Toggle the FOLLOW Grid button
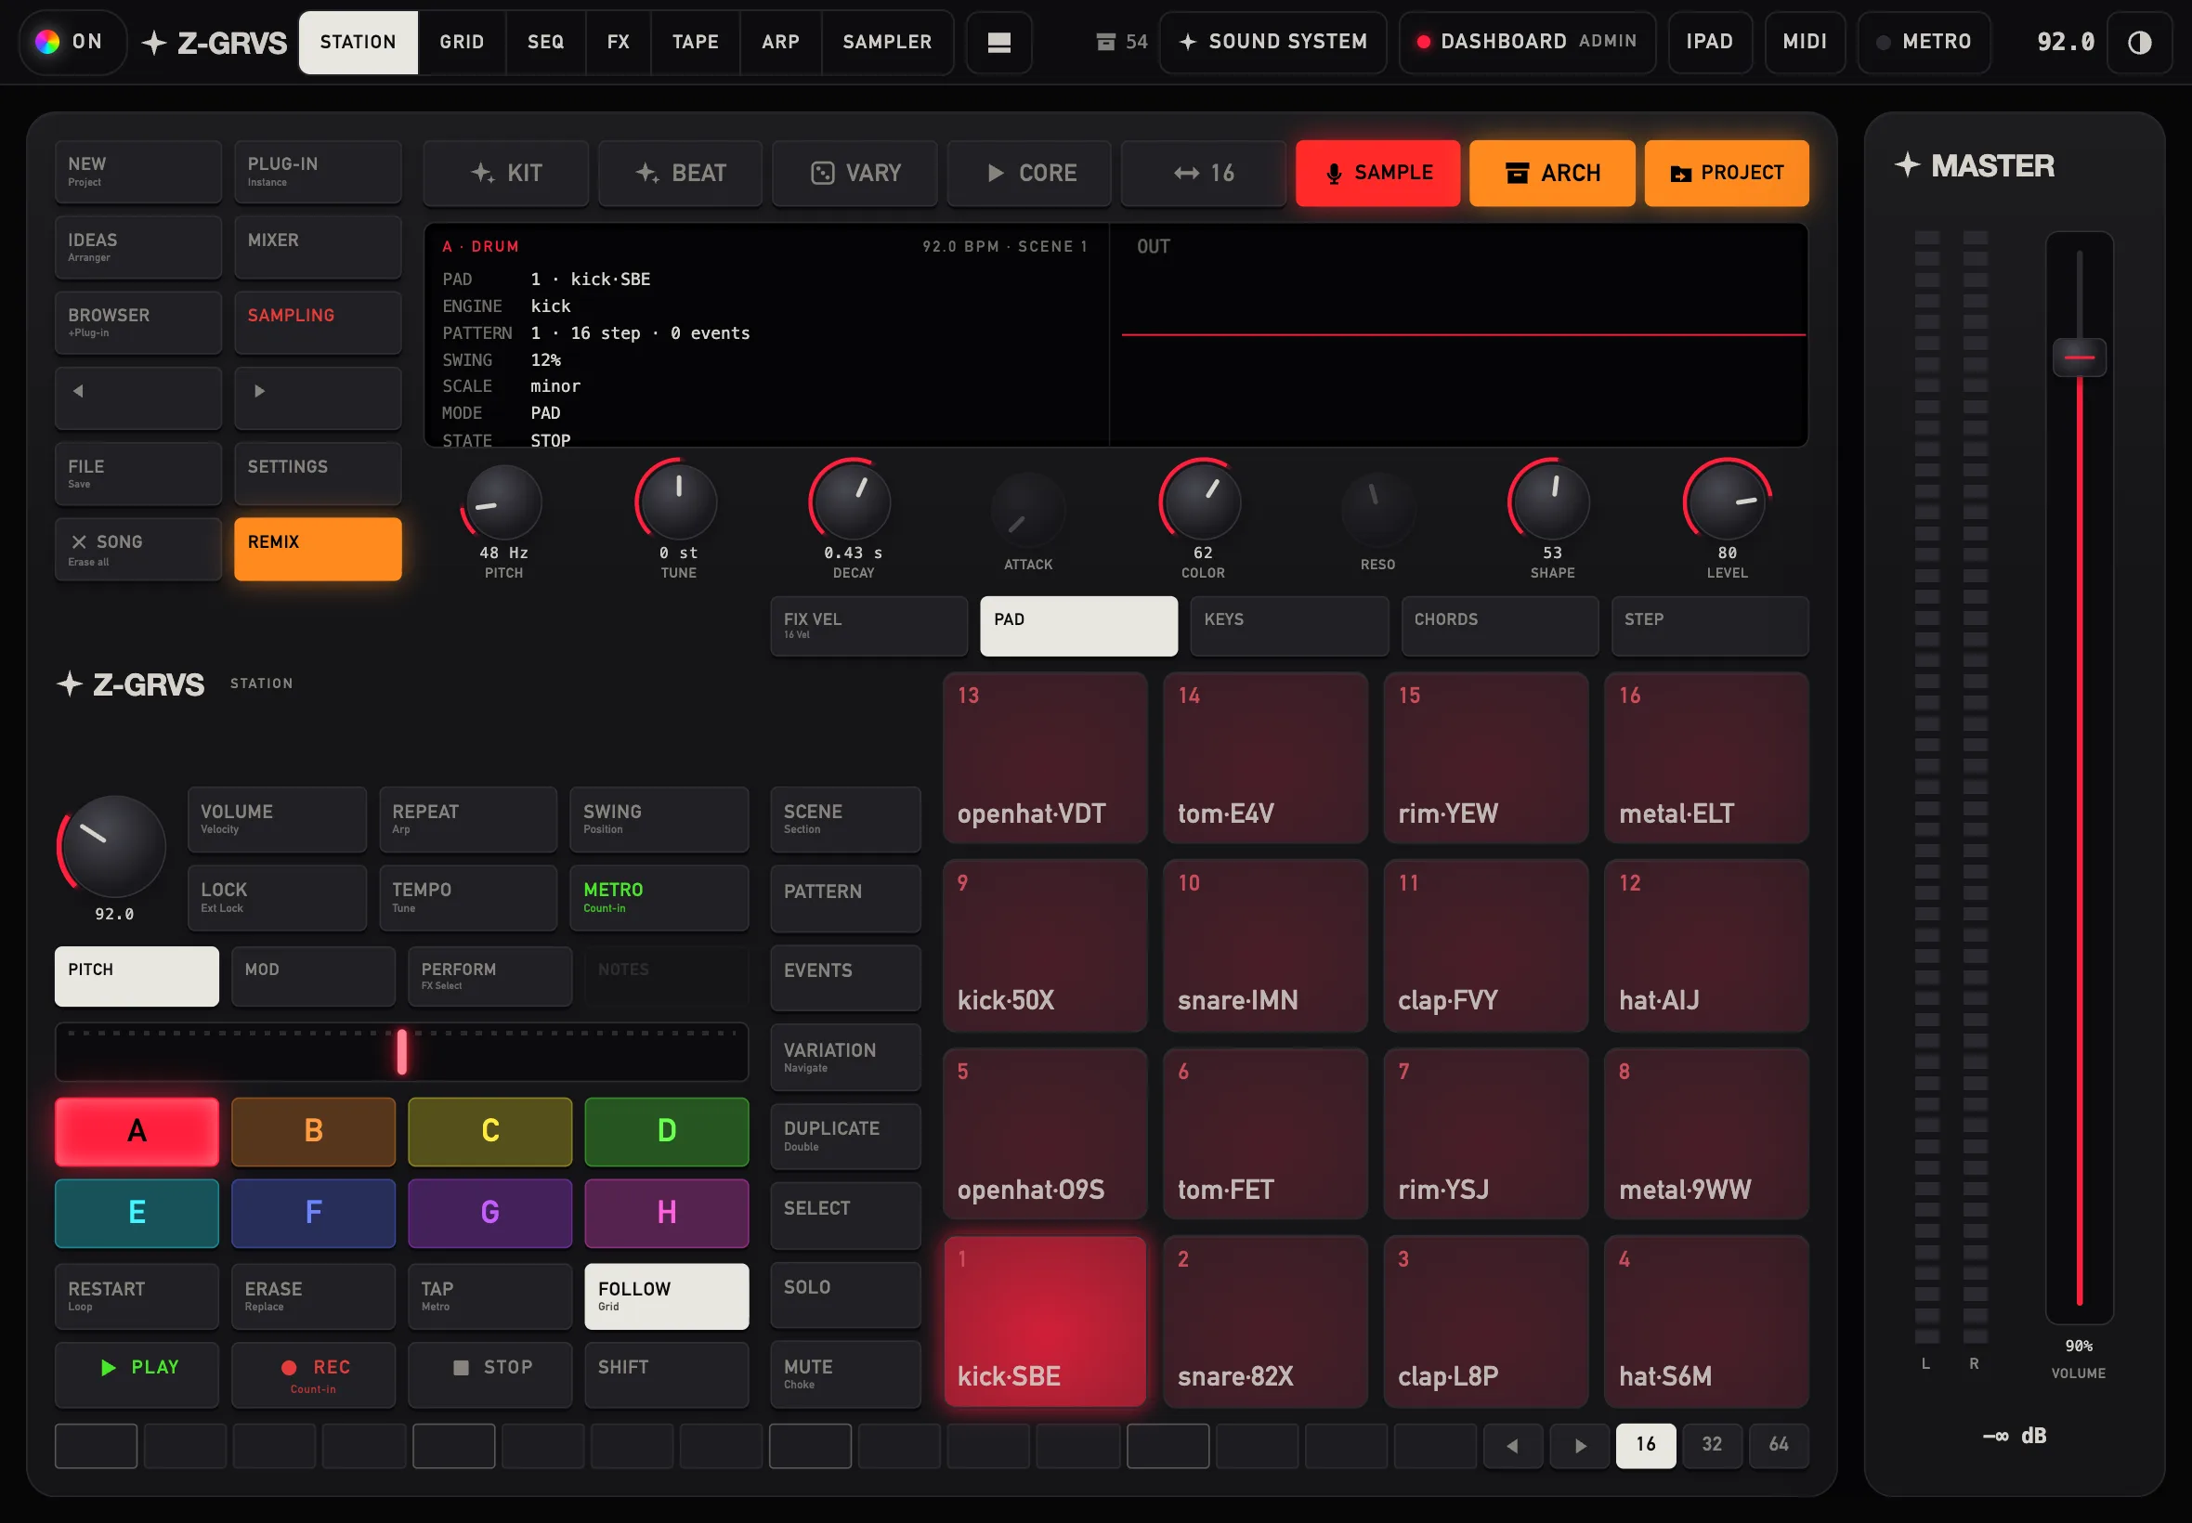Screen dimensions: 2192x1523 coord(666,1295)
